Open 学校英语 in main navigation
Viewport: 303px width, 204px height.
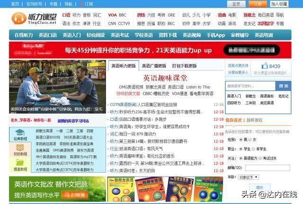coord(143,35)
